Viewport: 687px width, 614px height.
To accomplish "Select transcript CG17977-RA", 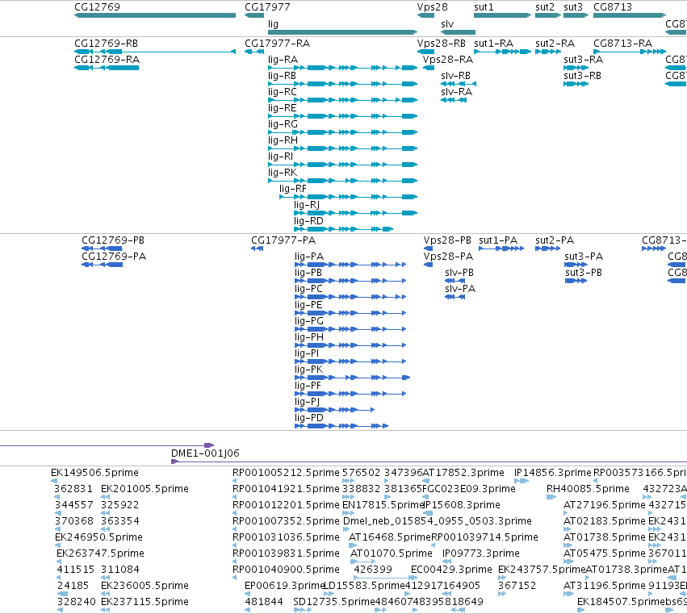I will [x=254, y=52].
